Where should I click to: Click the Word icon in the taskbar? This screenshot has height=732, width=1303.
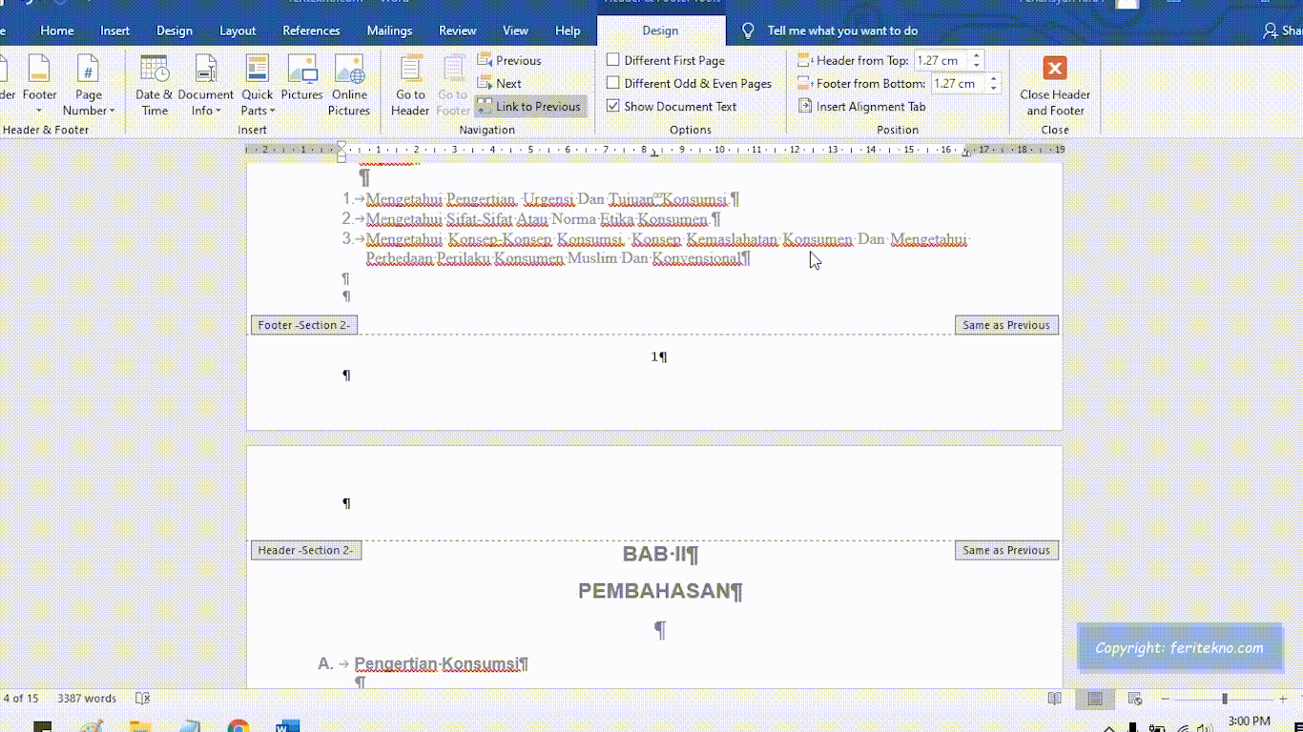click(x=287, y=725)
